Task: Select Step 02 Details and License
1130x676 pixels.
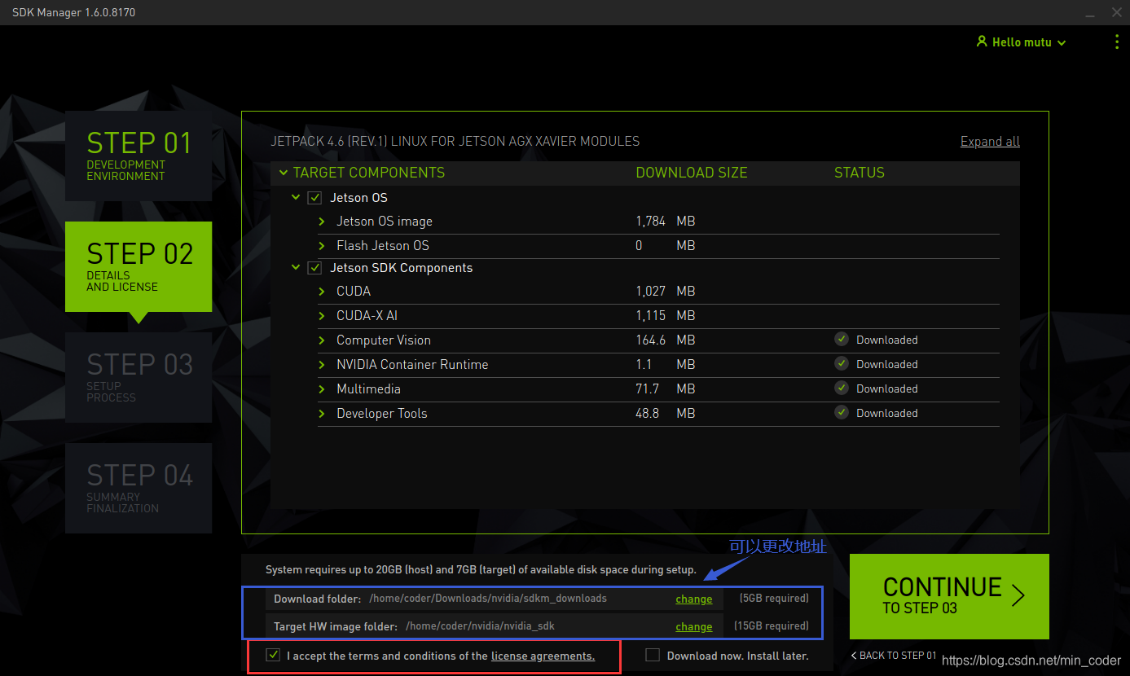Action: coord(139,266)
